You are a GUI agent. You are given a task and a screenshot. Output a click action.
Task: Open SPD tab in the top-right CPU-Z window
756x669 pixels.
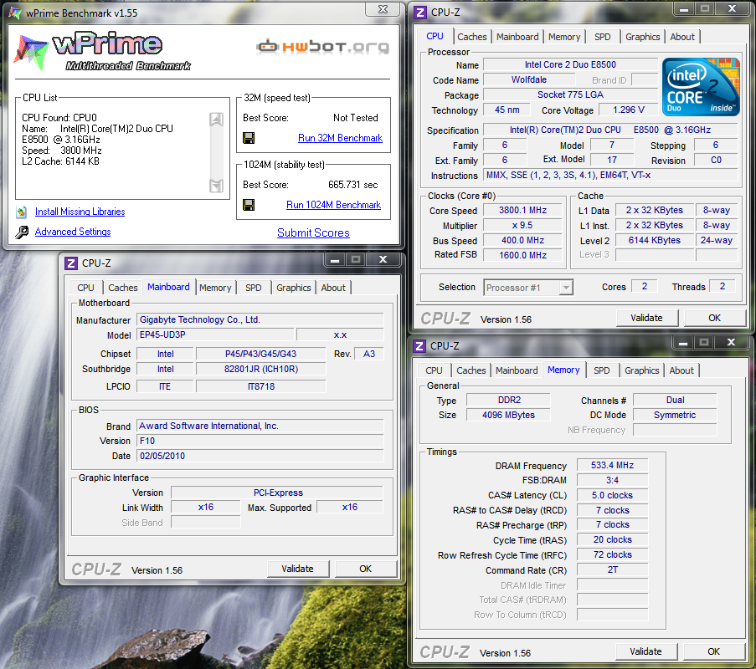point(602,37)
